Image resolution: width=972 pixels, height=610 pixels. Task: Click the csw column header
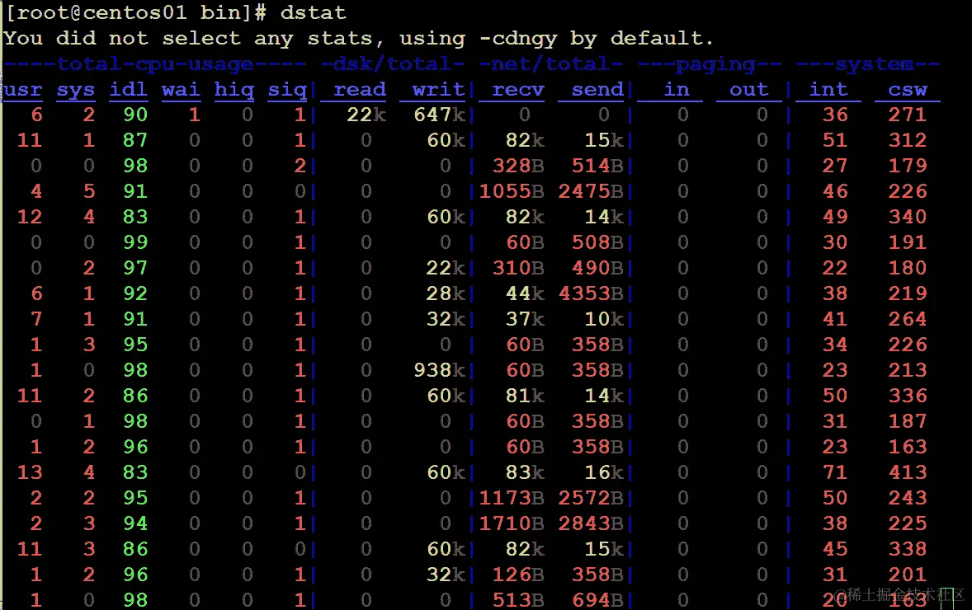[x=908, y=90]
